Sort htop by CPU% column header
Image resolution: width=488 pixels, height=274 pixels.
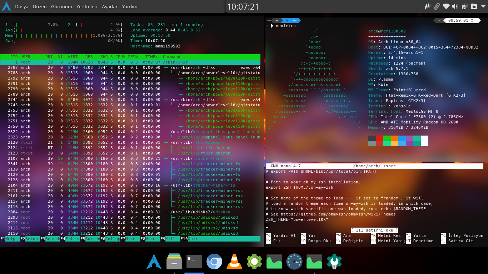click(120, 57)
